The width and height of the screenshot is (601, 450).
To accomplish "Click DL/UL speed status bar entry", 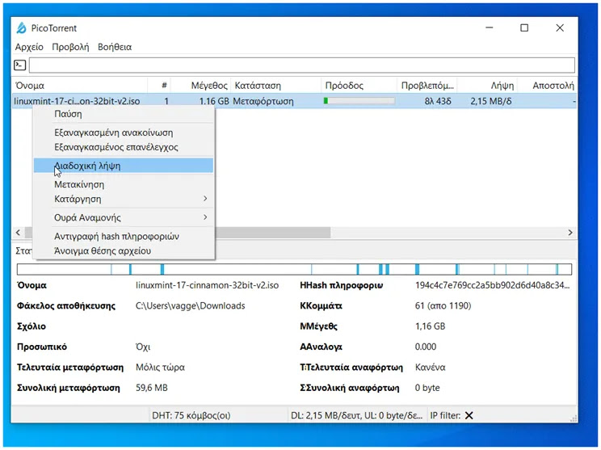I will point(356,415).
